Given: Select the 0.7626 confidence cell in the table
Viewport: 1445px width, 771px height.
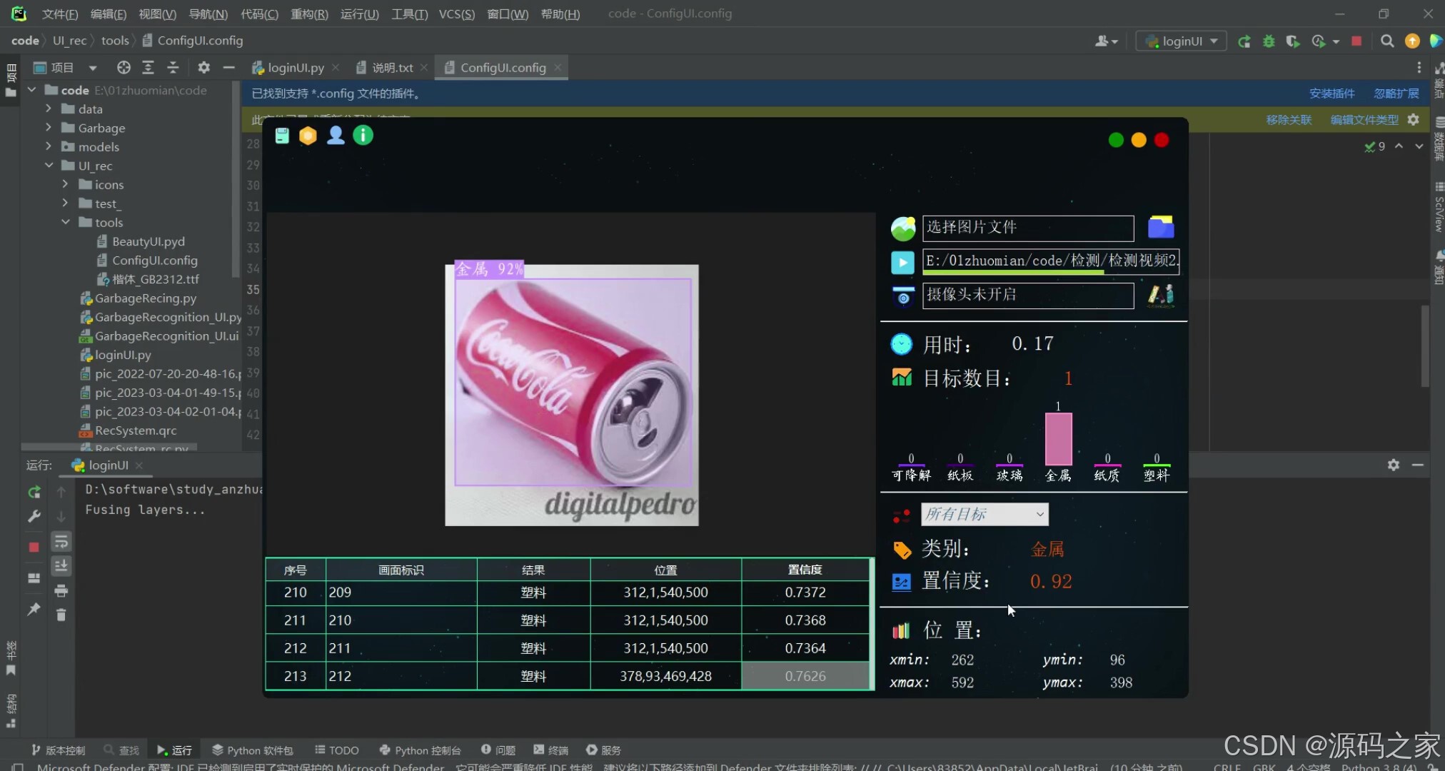Looking at the screenshot, I should tap(805, 676).
